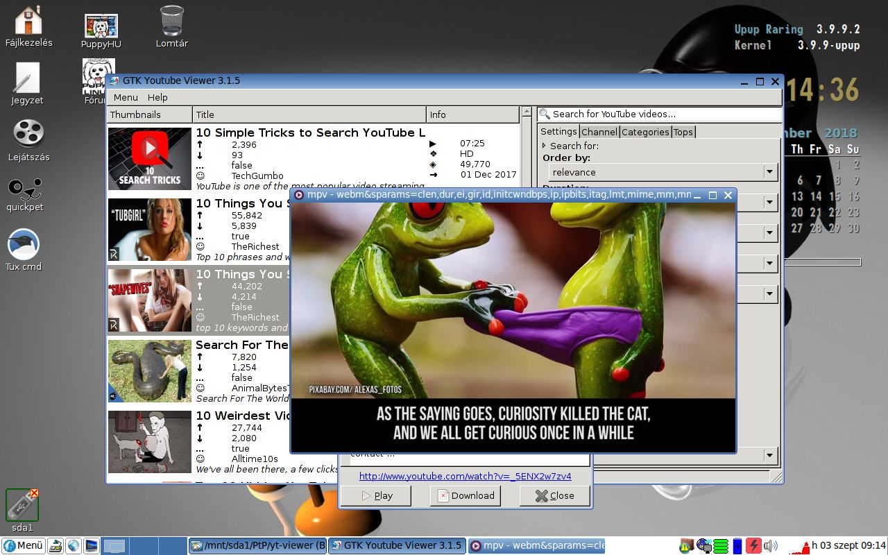Switch to yt-viewer file manager taskbar window
Screen dimensions: 888x555
[x=257, y=546]
